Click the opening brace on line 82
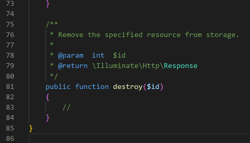250x143 pixels. pyautogui.click(x=48, y=97)
